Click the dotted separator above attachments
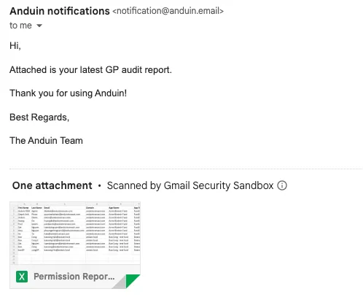363x308 pixels. (x=186, y=169)
